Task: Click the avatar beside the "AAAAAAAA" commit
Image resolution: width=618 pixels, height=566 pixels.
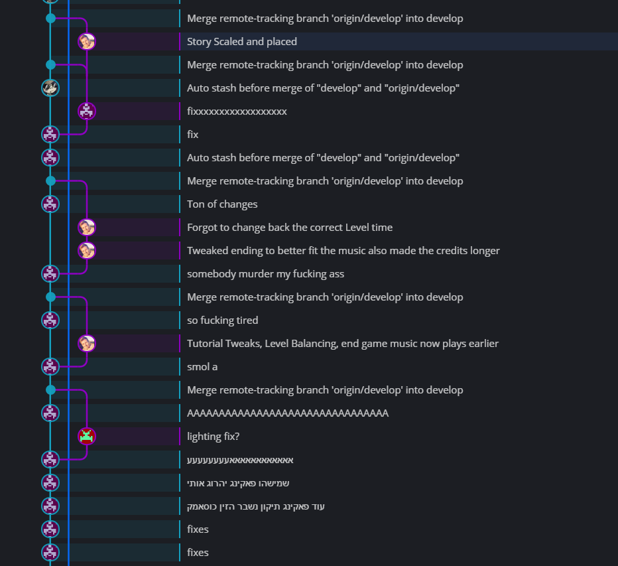Action: pyautogui.click(x=50, y=413)
